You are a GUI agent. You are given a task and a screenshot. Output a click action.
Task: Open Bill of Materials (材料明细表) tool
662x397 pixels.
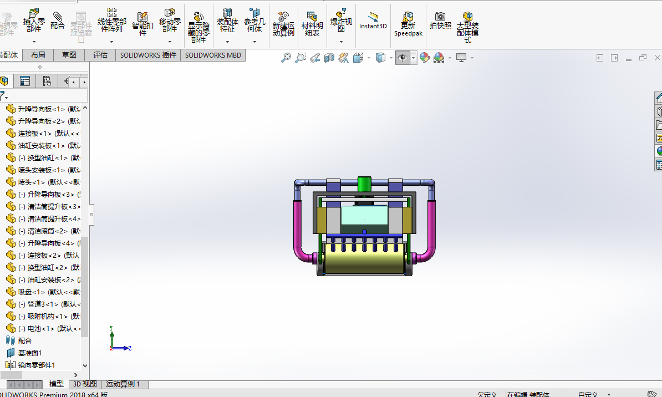coord(312,24)
